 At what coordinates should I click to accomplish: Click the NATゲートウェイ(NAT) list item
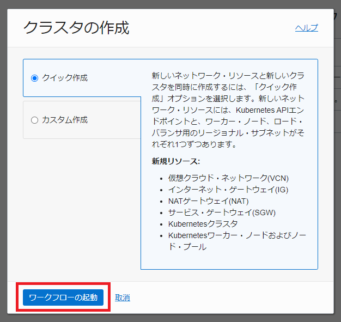[x=200, y=201]
